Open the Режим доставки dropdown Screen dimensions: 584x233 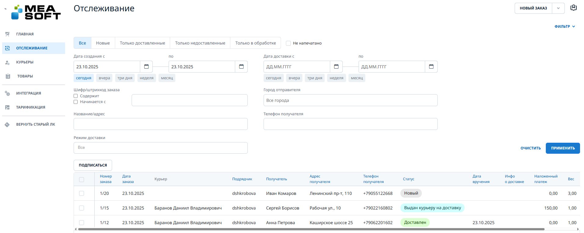pos(160,148)
